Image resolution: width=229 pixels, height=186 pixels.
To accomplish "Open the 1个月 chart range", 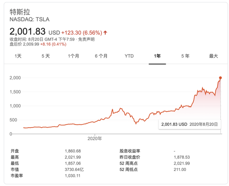I will pos(73,56).
